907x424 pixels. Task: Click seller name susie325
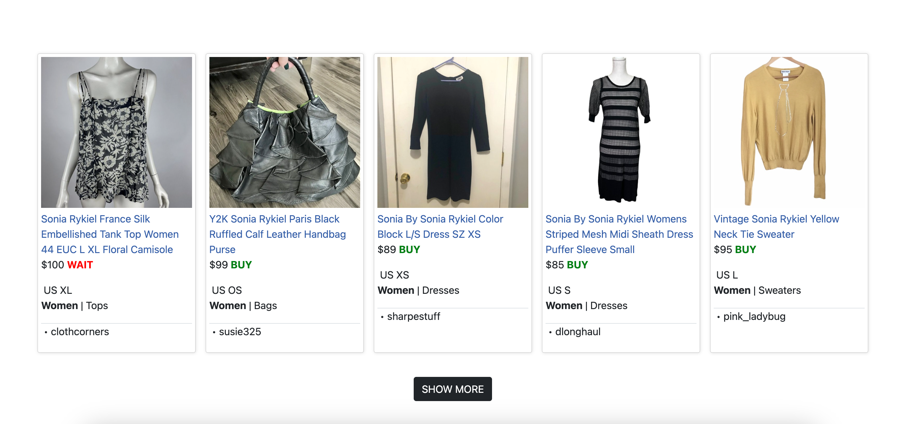(x=240, y=331)
